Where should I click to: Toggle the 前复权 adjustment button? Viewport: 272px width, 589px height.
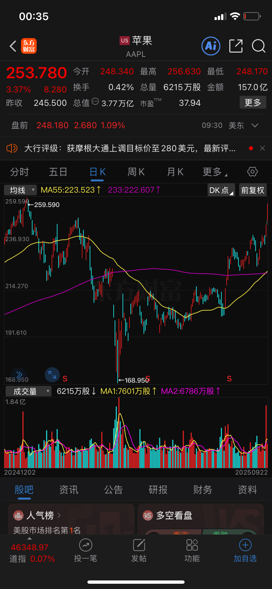(253, 190)
